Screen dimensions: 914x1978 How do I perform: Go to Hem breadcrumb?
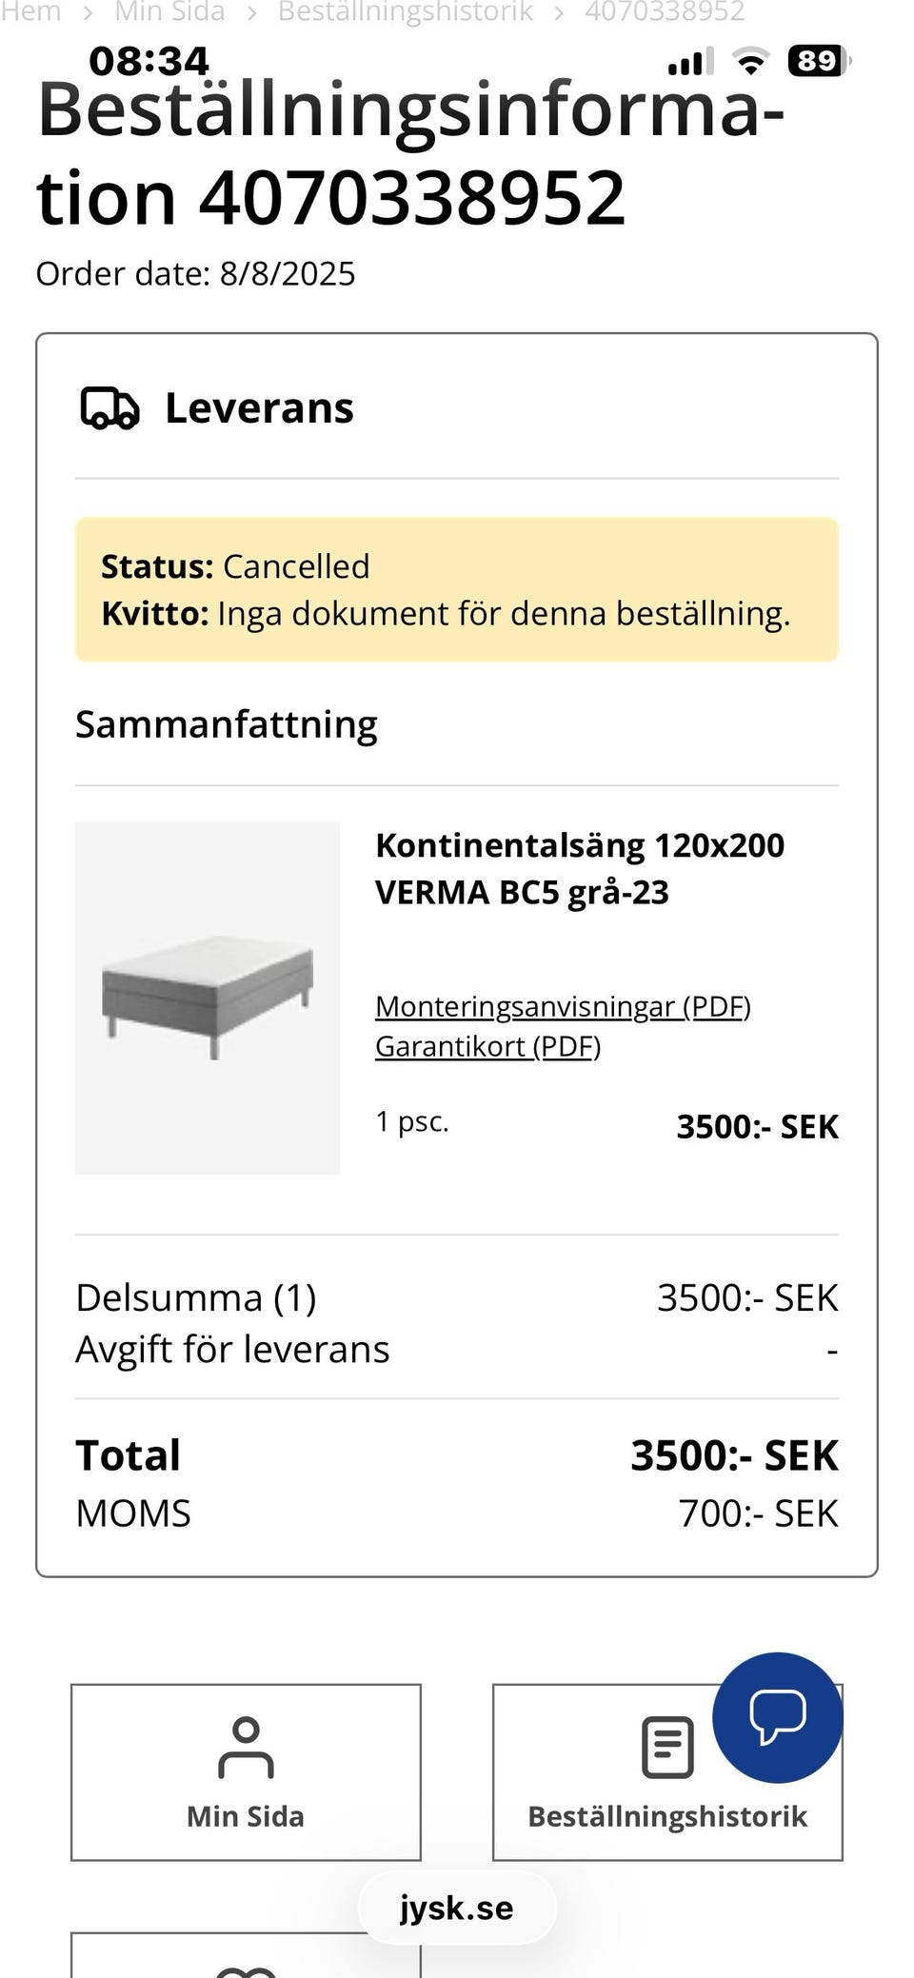point(30,11)
